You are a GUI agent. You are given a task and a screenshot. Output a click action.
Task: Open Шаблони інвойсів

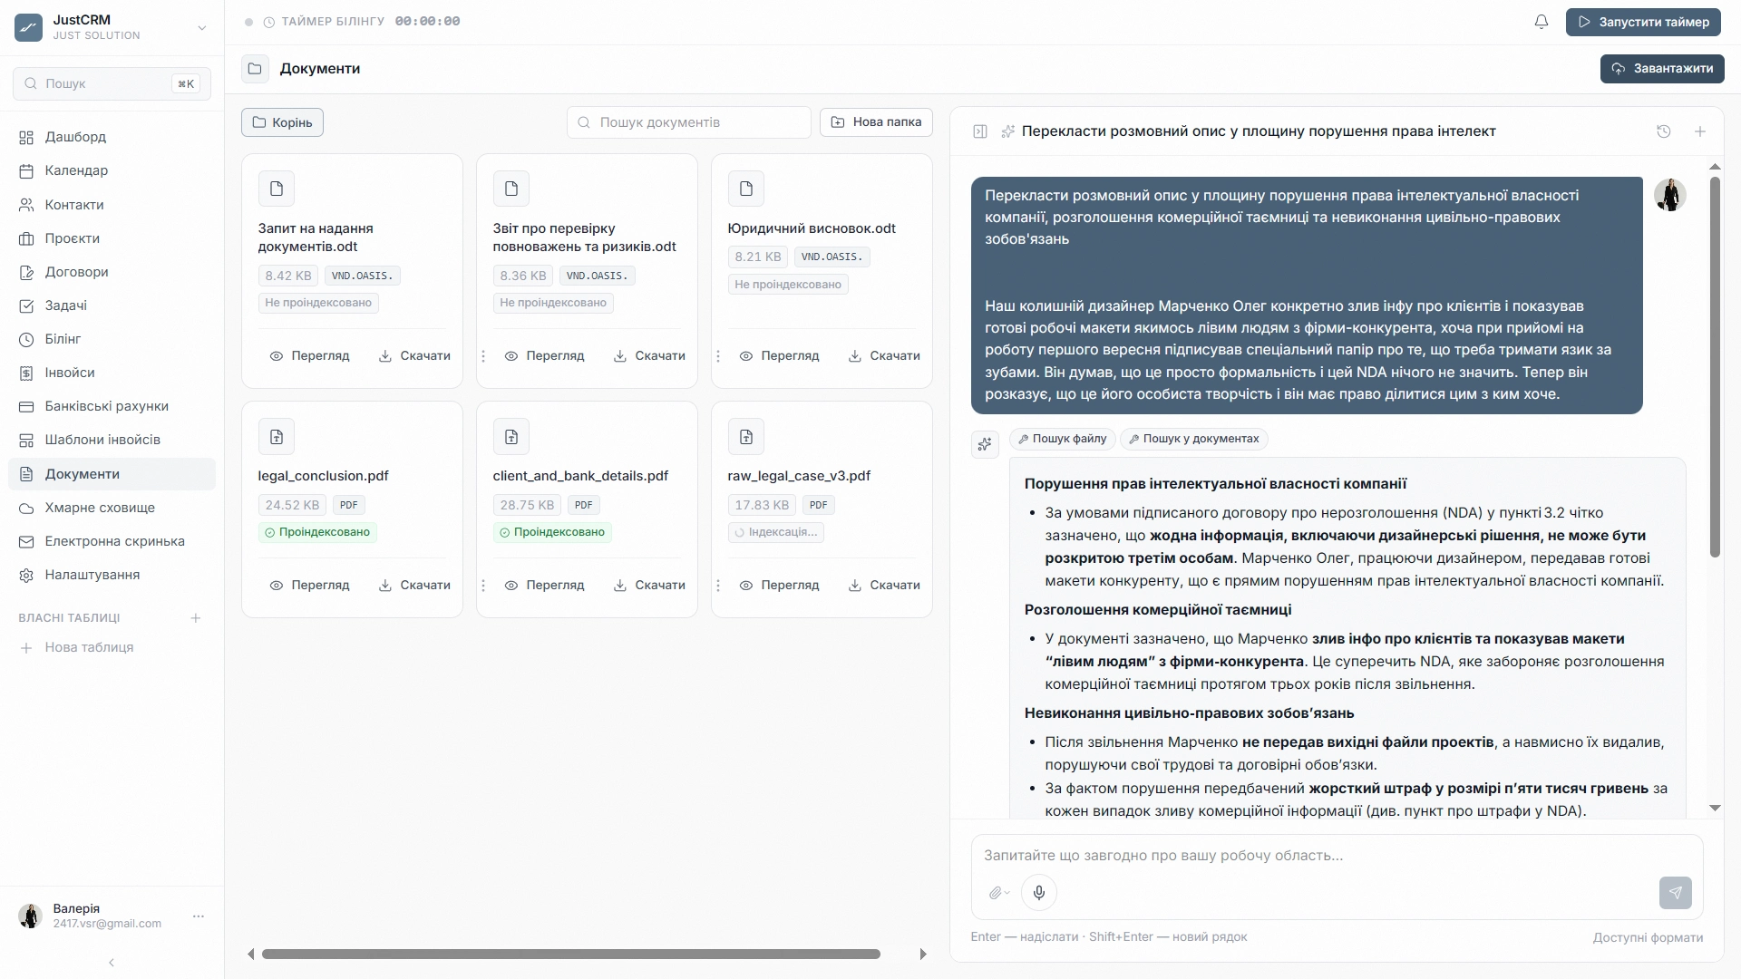(112, 440)
